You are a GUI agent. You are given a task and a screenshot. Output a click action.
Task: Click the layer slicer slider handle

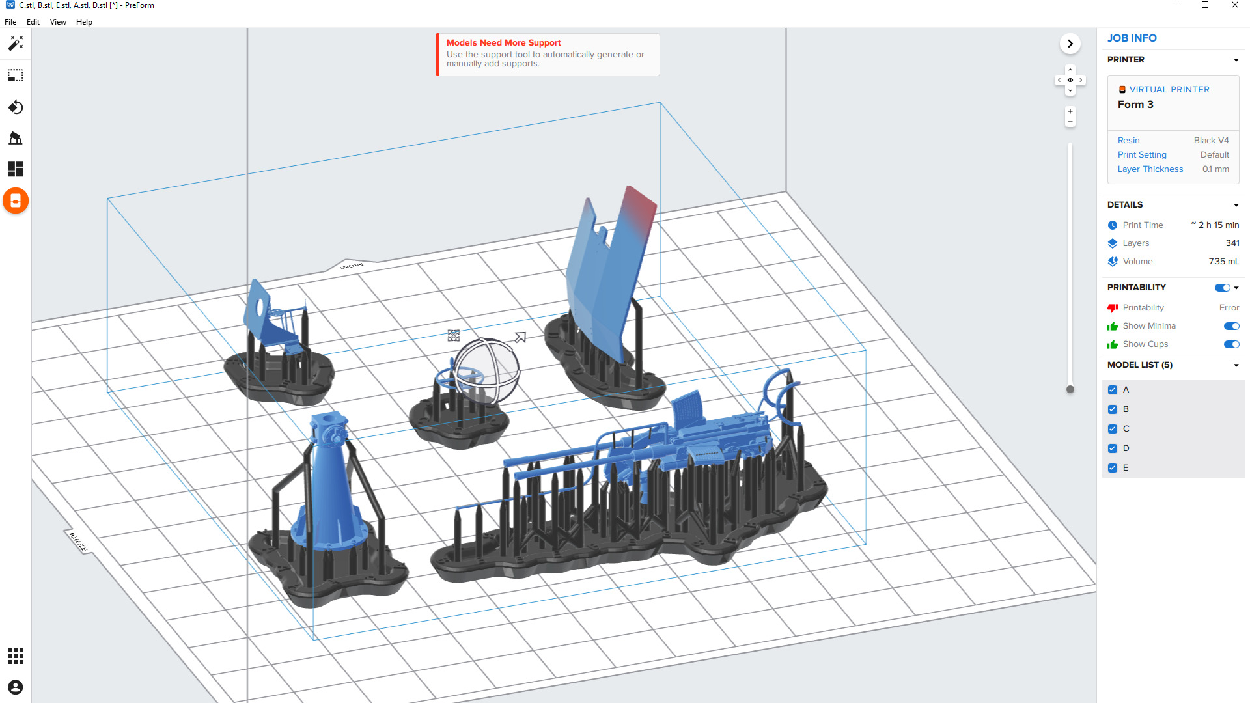coord(1070,390)
